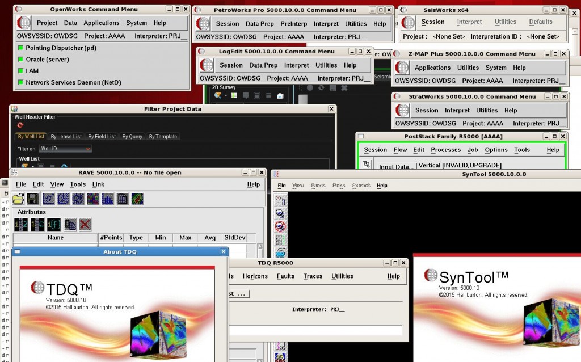Open the System menu in Z-MAP Plus

point(496,68)
